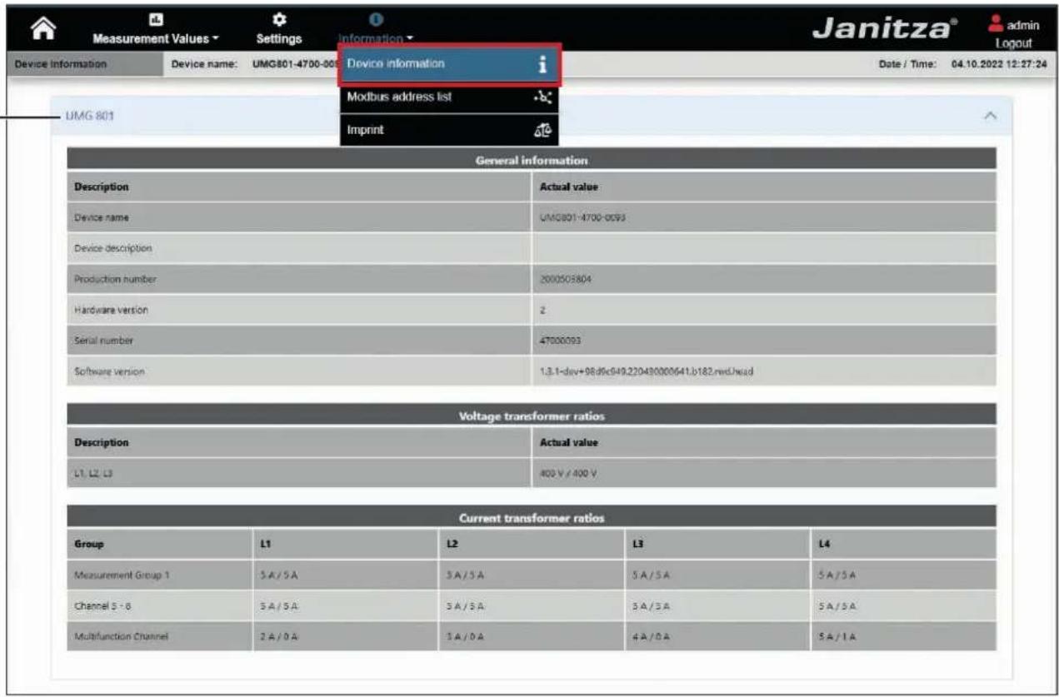Click the L1, L2, L3 row label
Viewport: 1059px width, 697px height.
coord(92,472)
